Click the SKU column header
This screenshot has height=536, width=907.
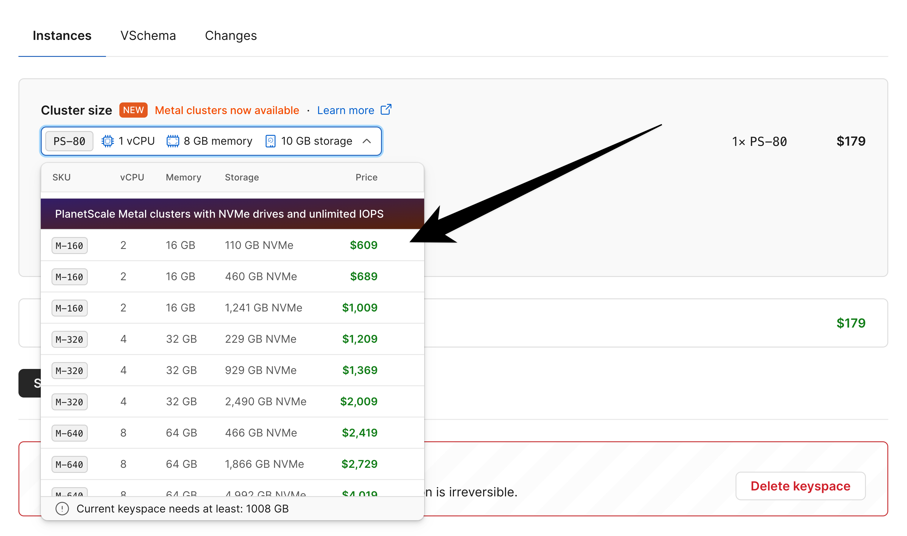[61, 177]
